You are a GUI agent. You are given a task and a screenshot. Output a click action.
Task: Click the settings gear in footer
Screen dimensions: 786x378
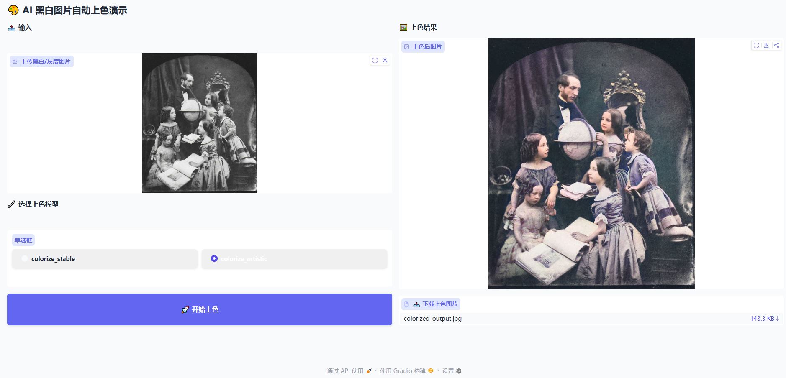click(459, 371)
